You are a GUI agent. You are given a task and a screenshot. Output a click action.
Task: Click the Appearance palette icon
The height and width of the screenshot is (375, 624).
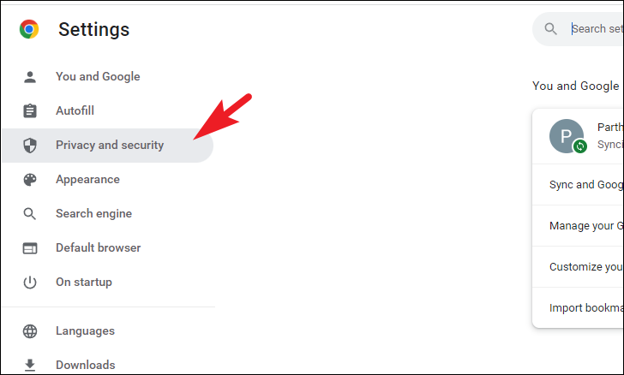[30, 180]
